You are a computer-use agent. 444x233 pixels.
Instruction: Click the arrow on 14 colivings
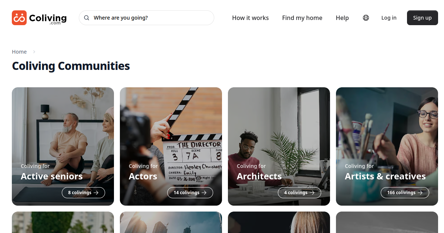204,193
